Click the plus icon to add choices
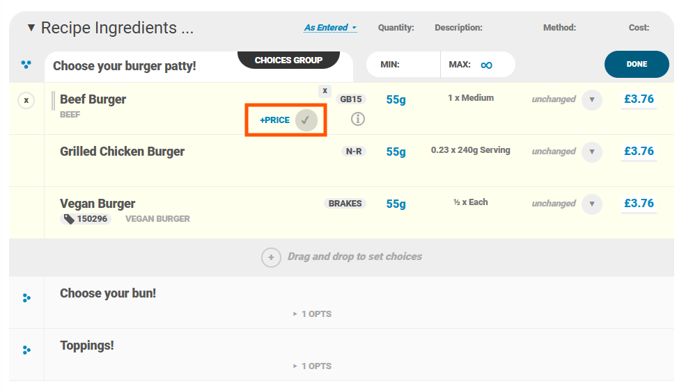This screenshot has height=390, width=693. tap(271, 257)
